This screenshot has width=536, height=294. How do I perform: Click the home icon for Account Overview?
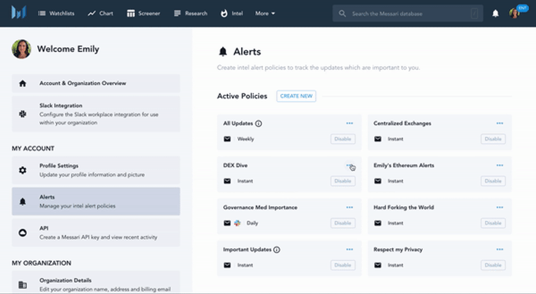pos(23,83)
